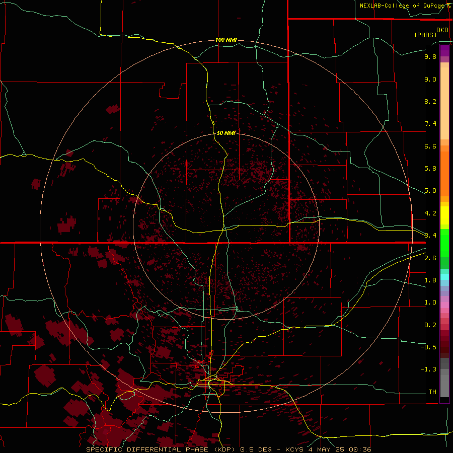
Task: Click the 1.8 legend value
Action: click(x=430, y=280)
